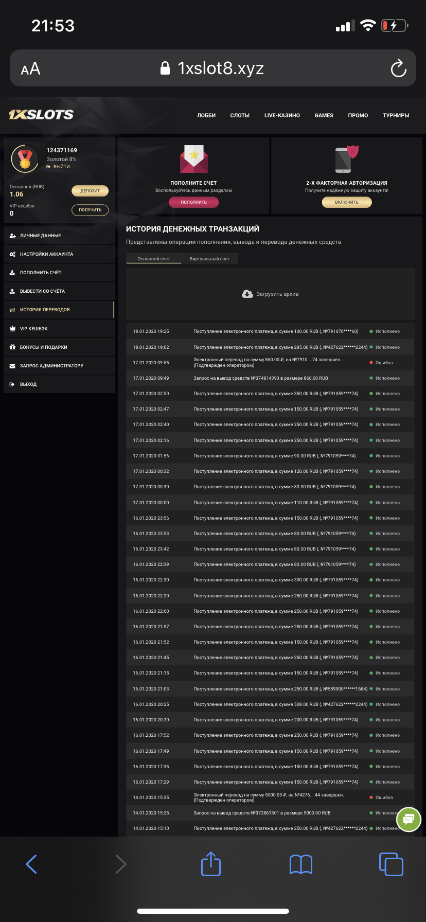Open ВЫВЕСТИ СО СЧЁТА in sidebar
This screenshot has height=922, width=426.
(42, 291)
